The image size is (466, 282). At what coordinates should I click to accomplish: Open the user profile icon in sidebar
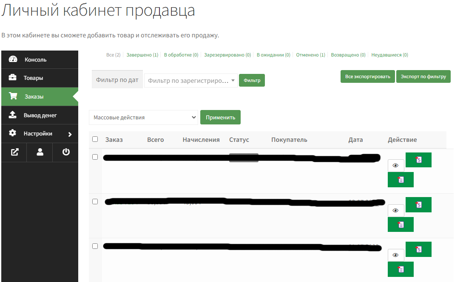40,152
